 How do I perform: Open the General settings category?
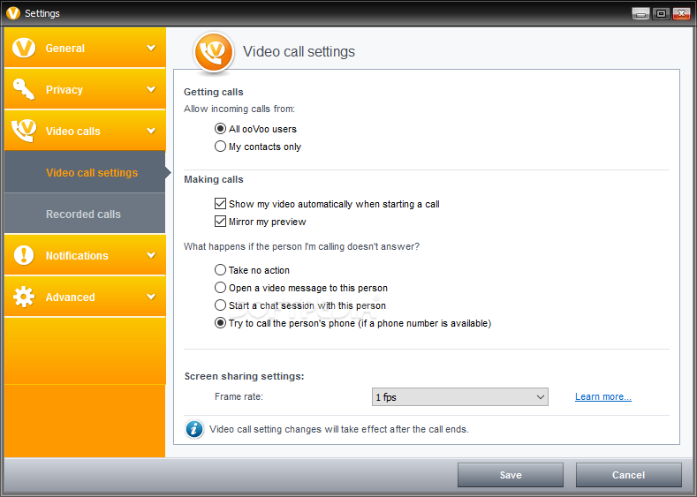click(x=85, y=48)
